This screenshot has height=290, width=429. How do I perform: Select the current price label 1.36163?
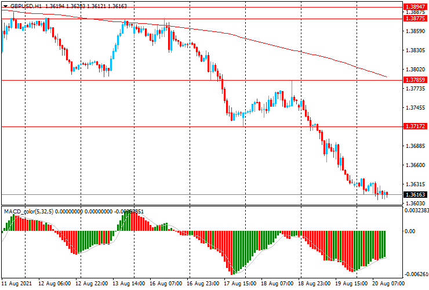[x=415, y=194]
